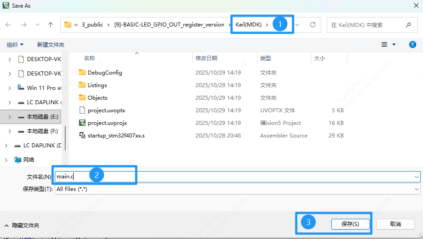
Task: Sort by 大小 column header
Action: (320, 58)
